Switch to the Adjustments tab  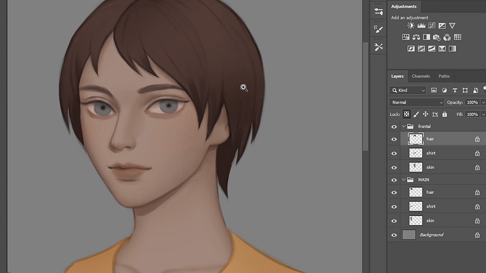pos(404,6)
